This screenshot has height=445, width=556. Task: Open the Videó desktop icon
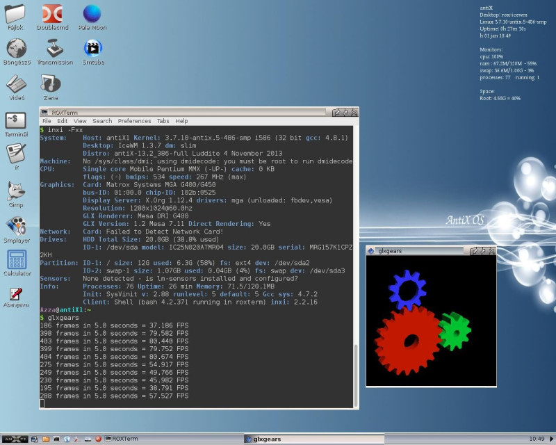(x=16, y=83)
